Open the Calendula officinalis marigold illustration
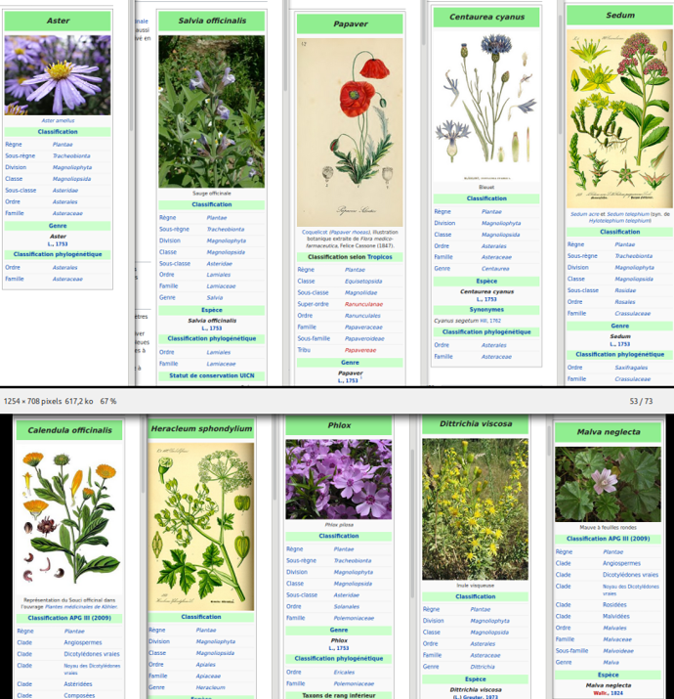The height and width of the screenshot is (699, 674). (x=69, y=516)
